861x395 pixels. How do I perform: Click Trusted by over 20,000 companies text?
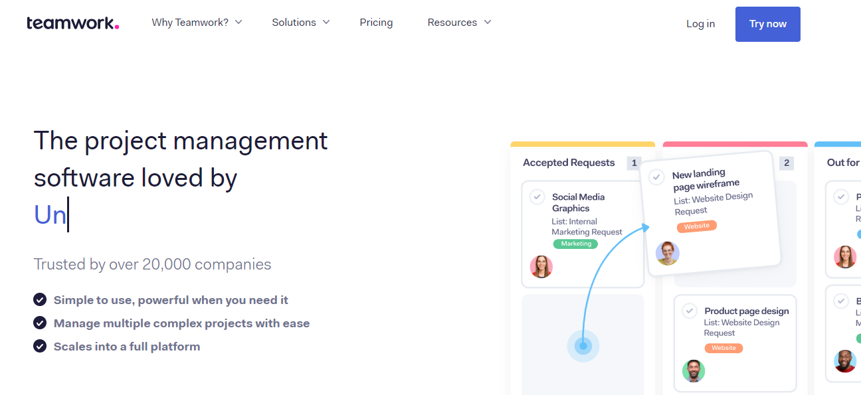click(x=152, y=264)
